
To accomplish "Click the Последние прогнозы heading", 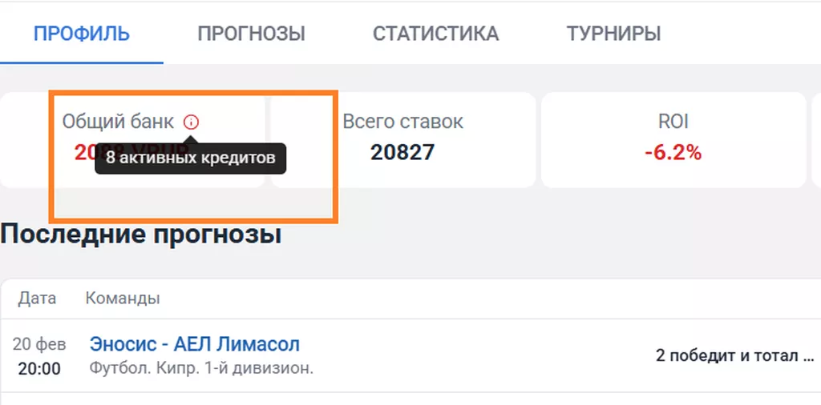I will [141, 235].
